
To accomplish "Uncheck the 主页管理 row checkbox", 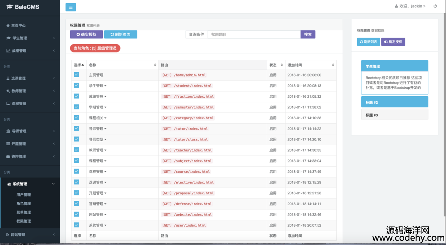I will [x=76, y=75].
